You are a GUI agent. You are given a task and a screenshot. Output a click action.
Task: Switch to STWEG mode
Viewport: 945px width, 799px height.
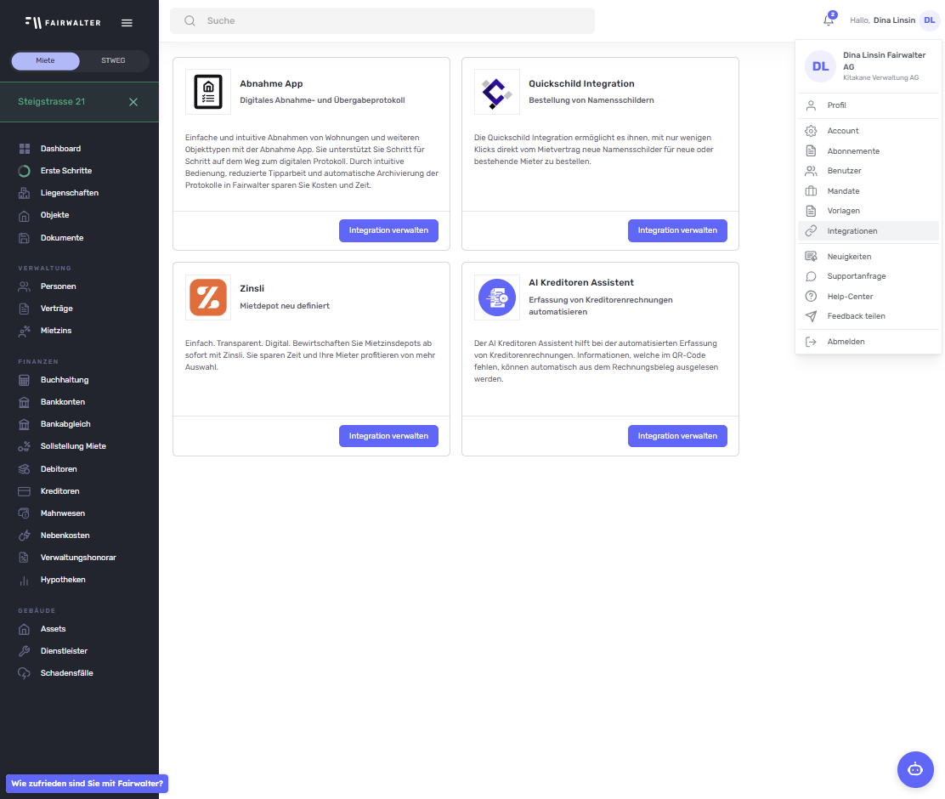point(112,60)
